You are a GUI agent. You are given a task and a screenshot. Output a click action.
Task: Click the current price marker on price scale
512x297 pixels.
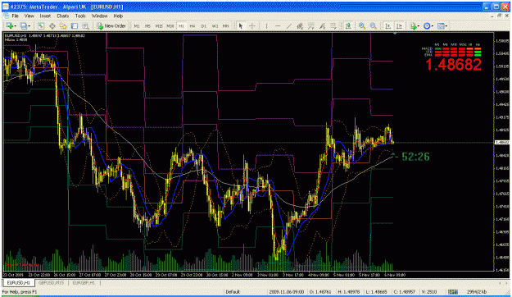pyautogui.click(x=502, y=142)
